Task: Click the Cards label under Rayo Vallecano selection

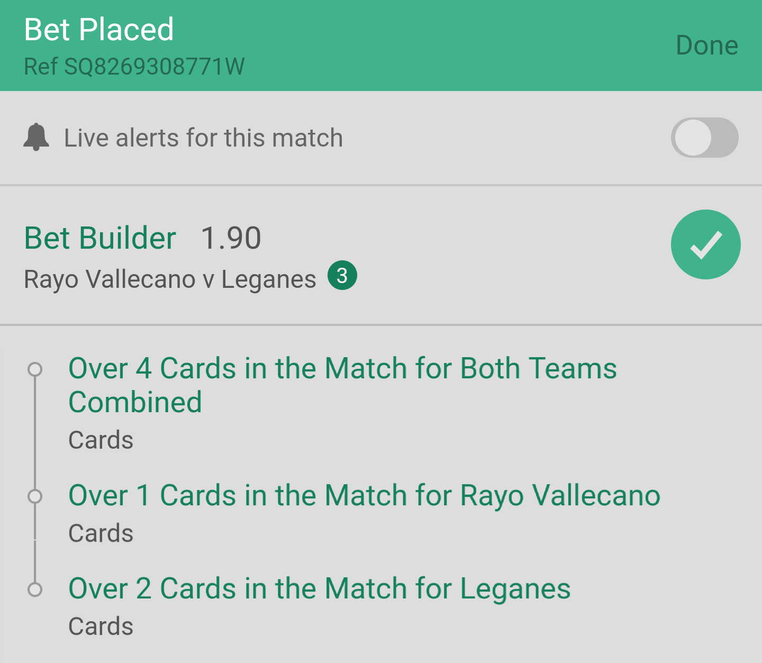Action: pos(101,533)
